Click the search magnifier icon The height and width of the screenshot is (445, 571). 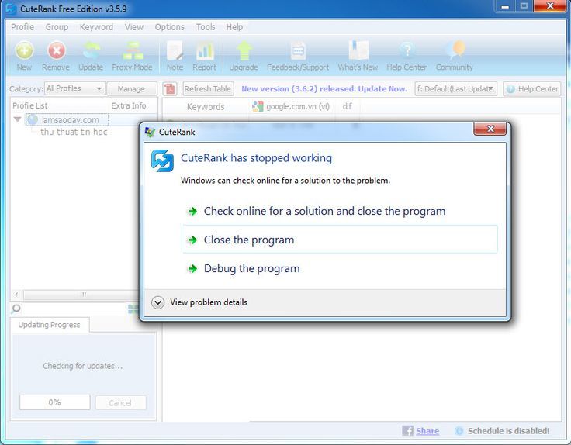pos(16,309)
